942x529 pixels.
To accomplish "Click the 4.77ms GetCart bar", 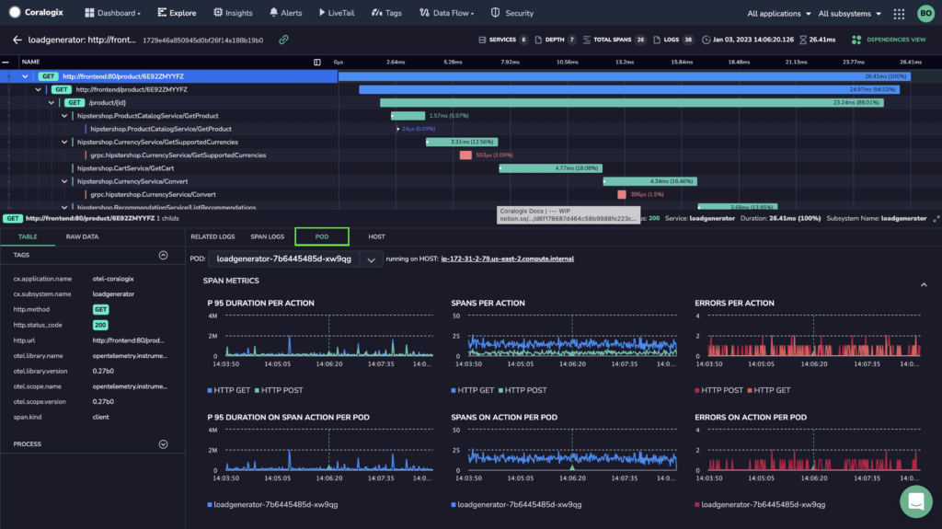I will 550,168.
